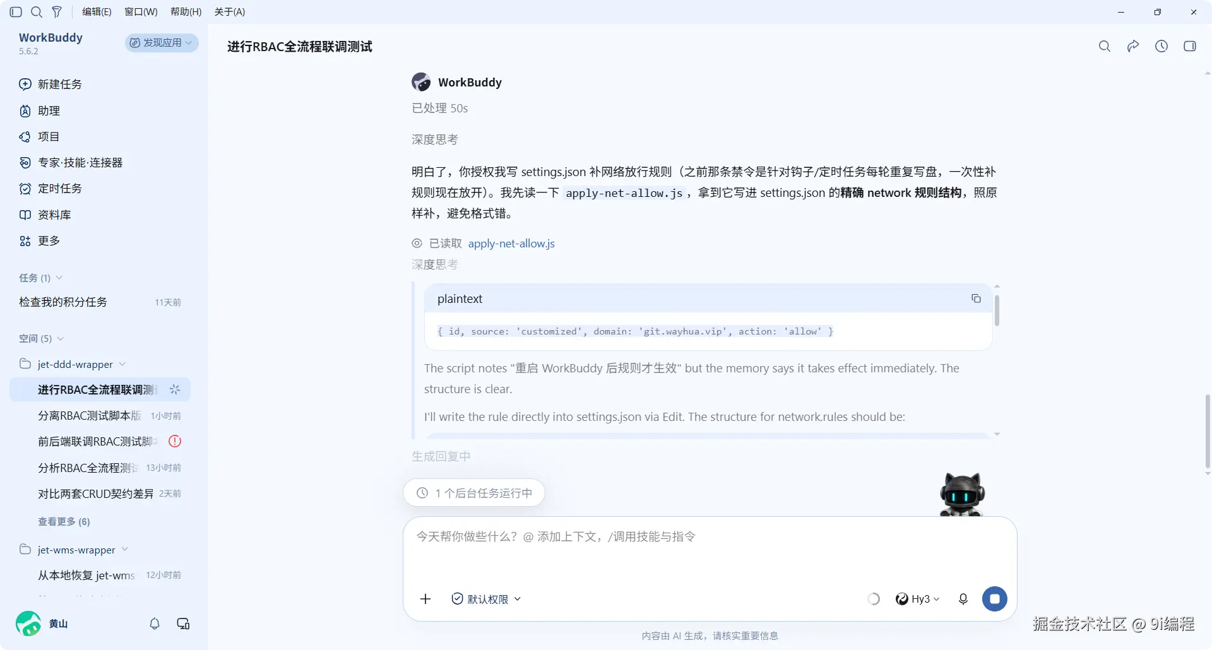Collapse the jet-ddd-wrapper folder
Viewport: 1212px width, 650px height.
pos(73,364)
